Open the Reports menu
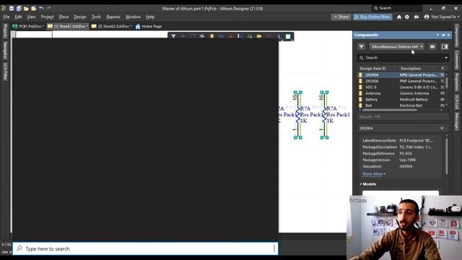Viewport: 462px width, 260px height. point(113,17)
